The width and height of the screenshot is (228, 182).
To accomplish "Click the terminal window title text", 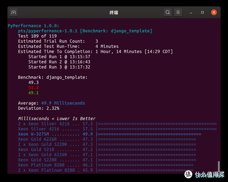I will coord(114,12).
